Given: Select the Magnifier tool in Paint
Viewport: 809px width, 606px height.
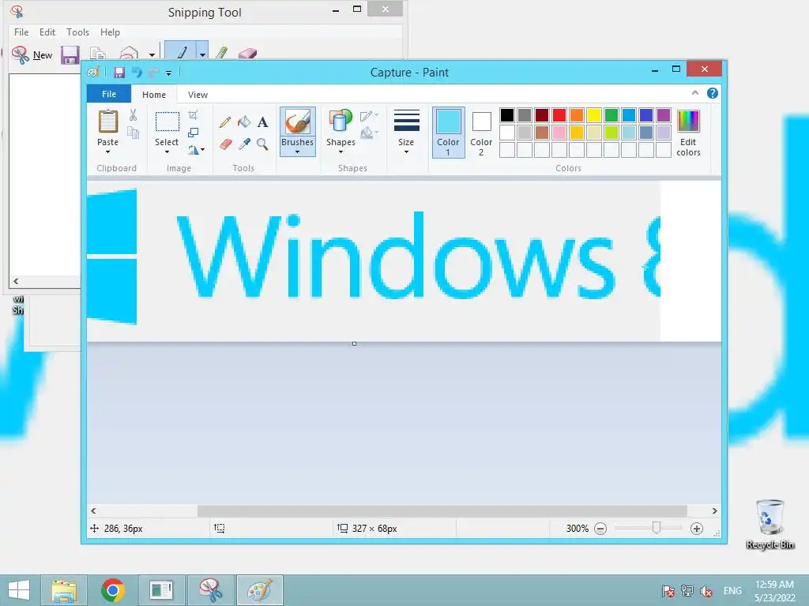Looking at the screenshot, I should tap(262, 144).
